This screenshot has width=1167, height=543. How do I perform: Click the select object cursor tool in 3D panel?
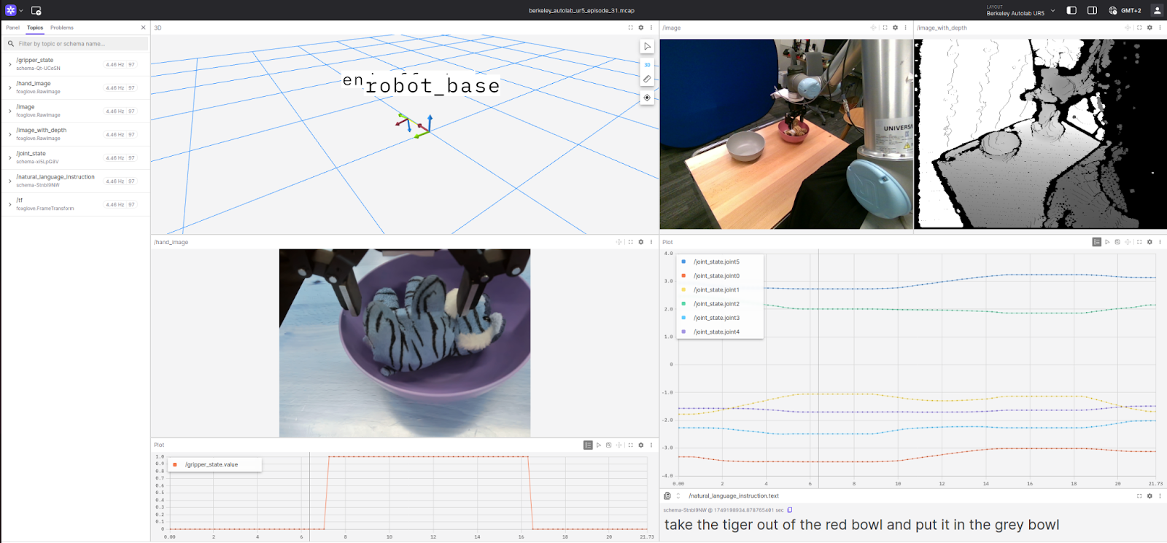coord(647,47)
